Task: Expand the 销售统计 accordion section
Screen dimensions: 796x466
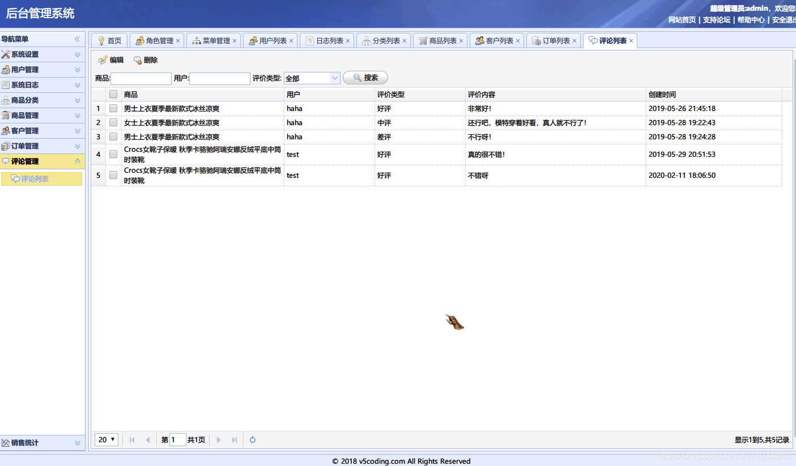Action: click(78, 443)
